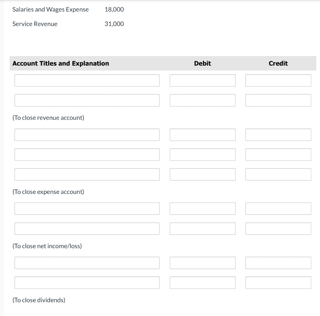Click Credit field just above 'To close expense account'
The image size is (320, 316).
point(278,174)
